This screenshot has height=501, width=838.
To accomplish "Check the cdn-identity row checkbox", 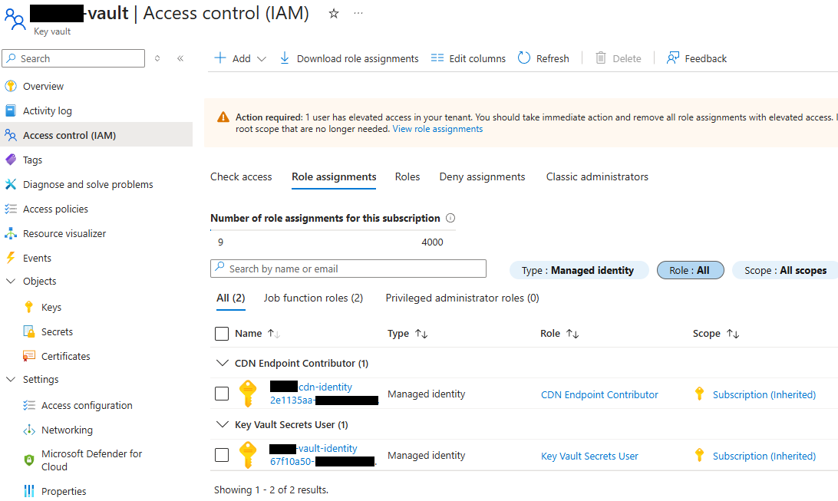I will [222, 394].
